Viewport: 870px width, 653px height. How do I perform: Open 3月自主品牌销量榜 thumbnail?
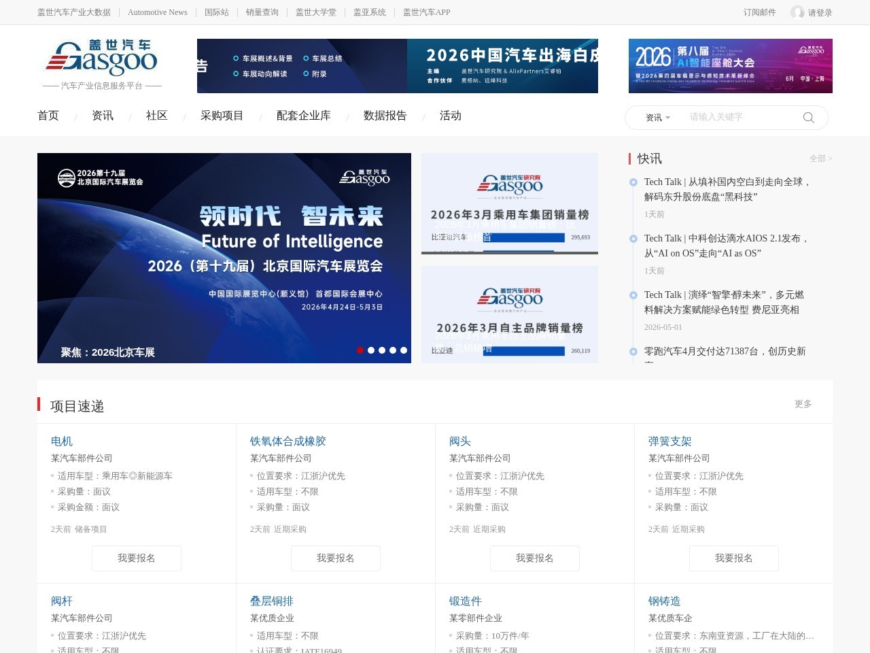510,314
